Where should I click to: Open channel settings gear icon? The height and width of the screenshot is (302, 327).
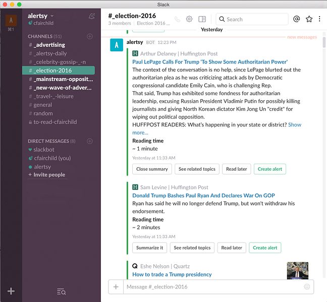point(189,19)
